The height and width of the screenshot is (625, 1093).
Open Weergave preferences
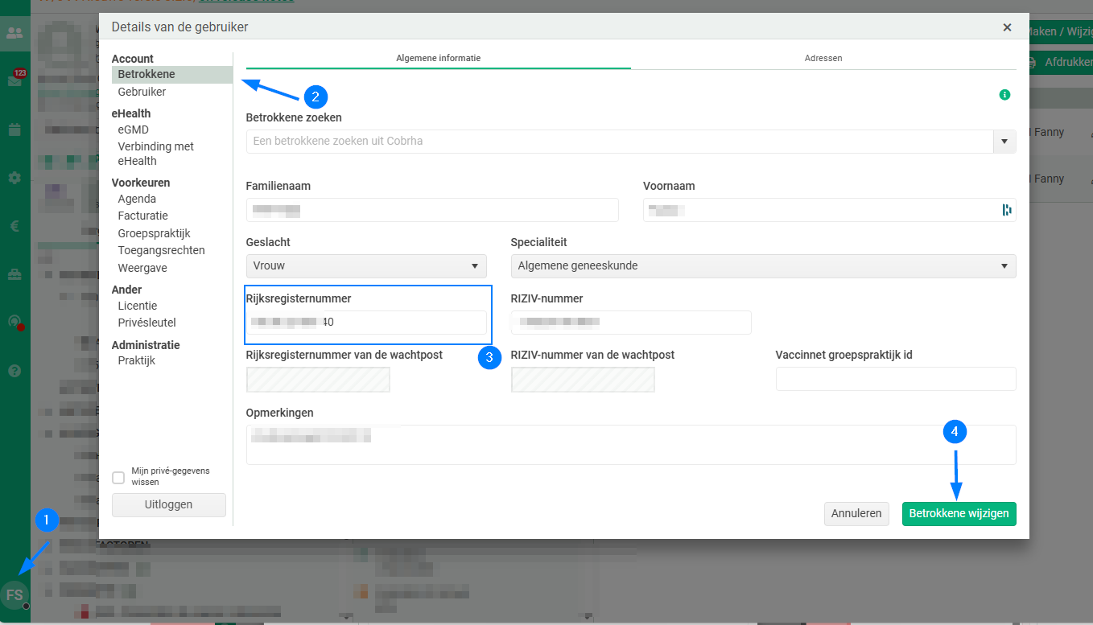(142, 268)
